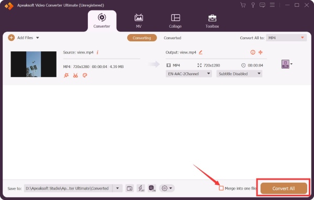Viewport: 314px width, 200px height.
Task: Switch to the MV tab
Action: click(139, 21)
